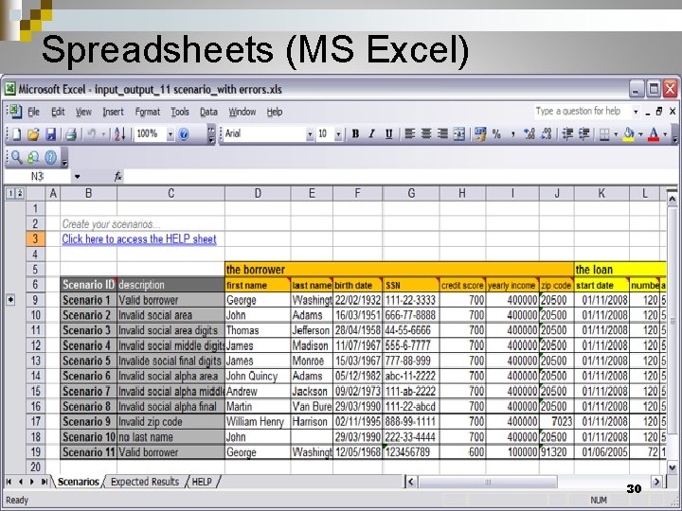Show outline level 2
This screenshot has width=682, height=511.
point(19,193)
